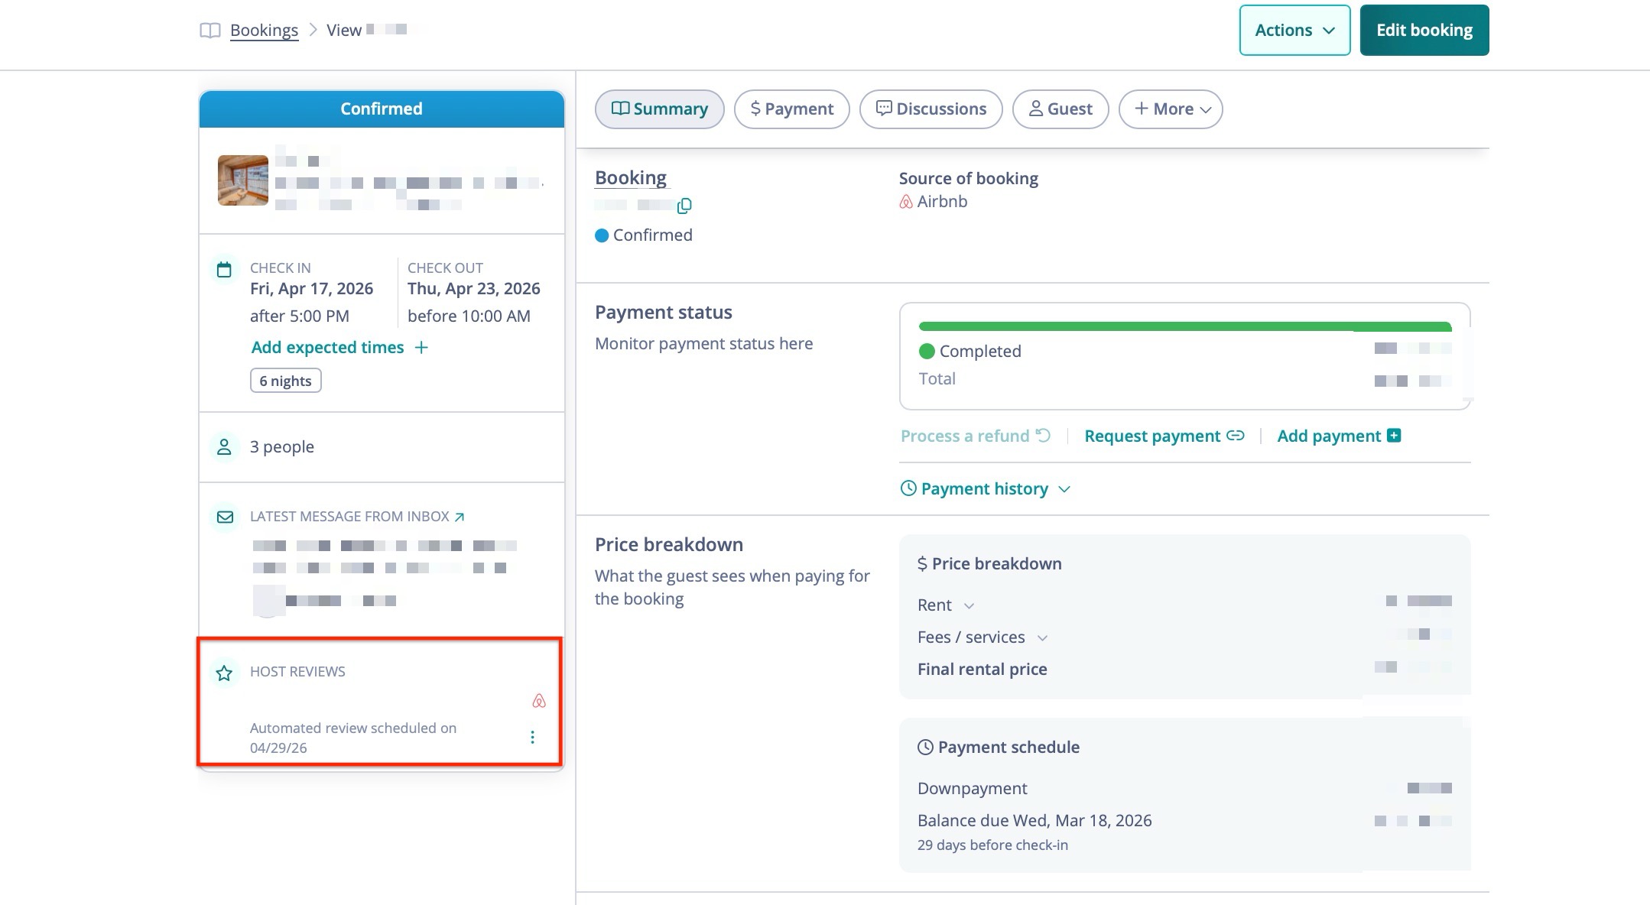
Task: Open the Actions dropdown
Action: (1294, 31)
